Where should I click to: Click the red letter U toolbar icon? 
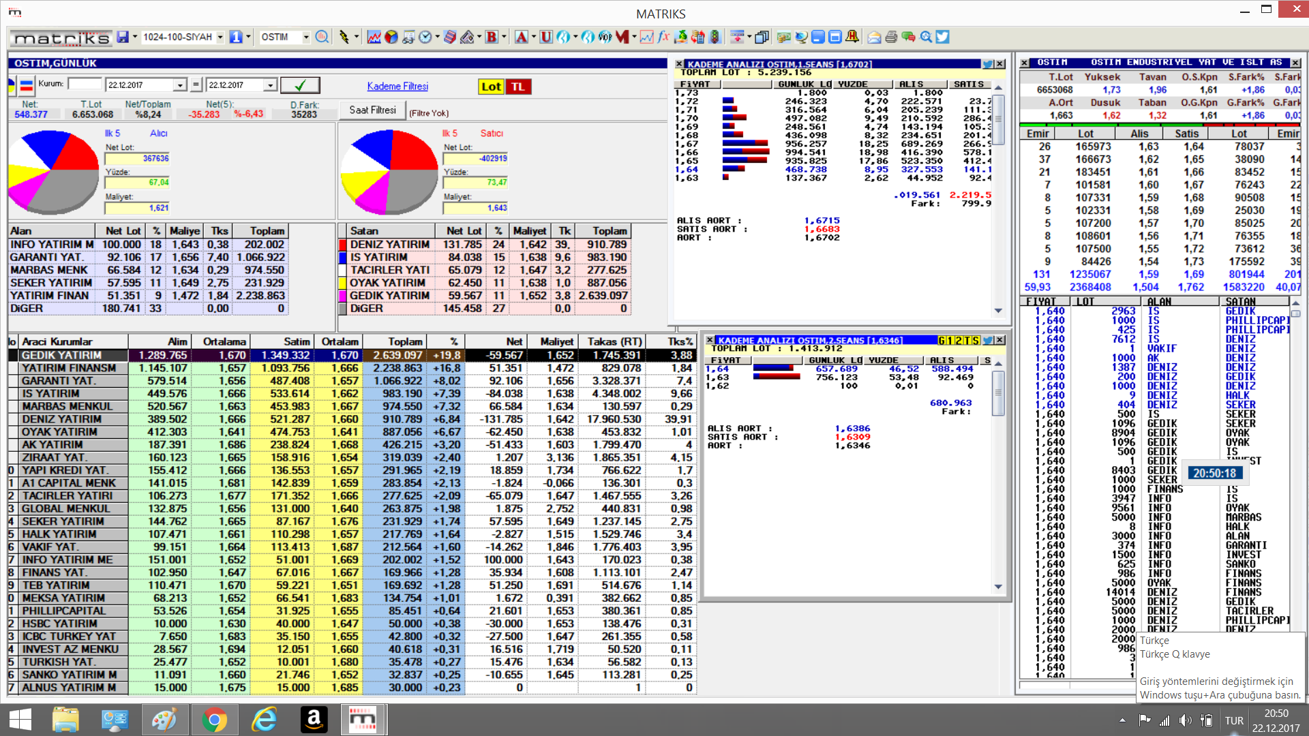(546, 37)
